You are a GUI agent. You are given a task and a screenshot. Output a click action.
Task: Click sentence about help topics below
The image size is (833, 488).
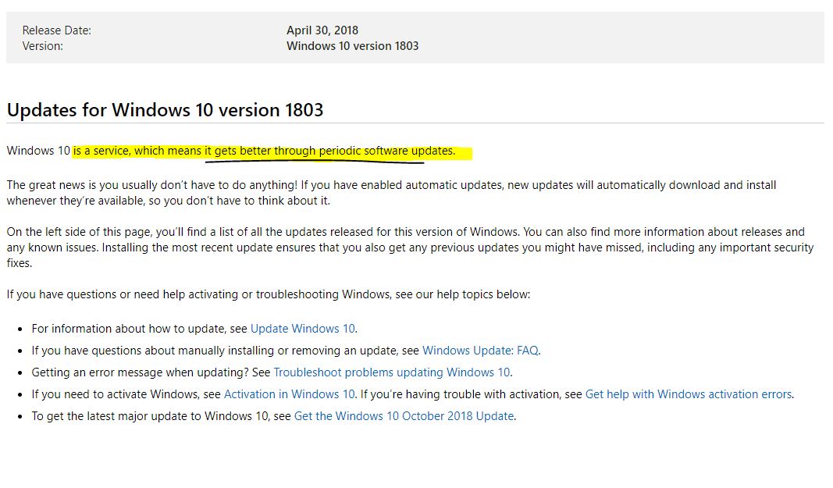tap(268, 294)
